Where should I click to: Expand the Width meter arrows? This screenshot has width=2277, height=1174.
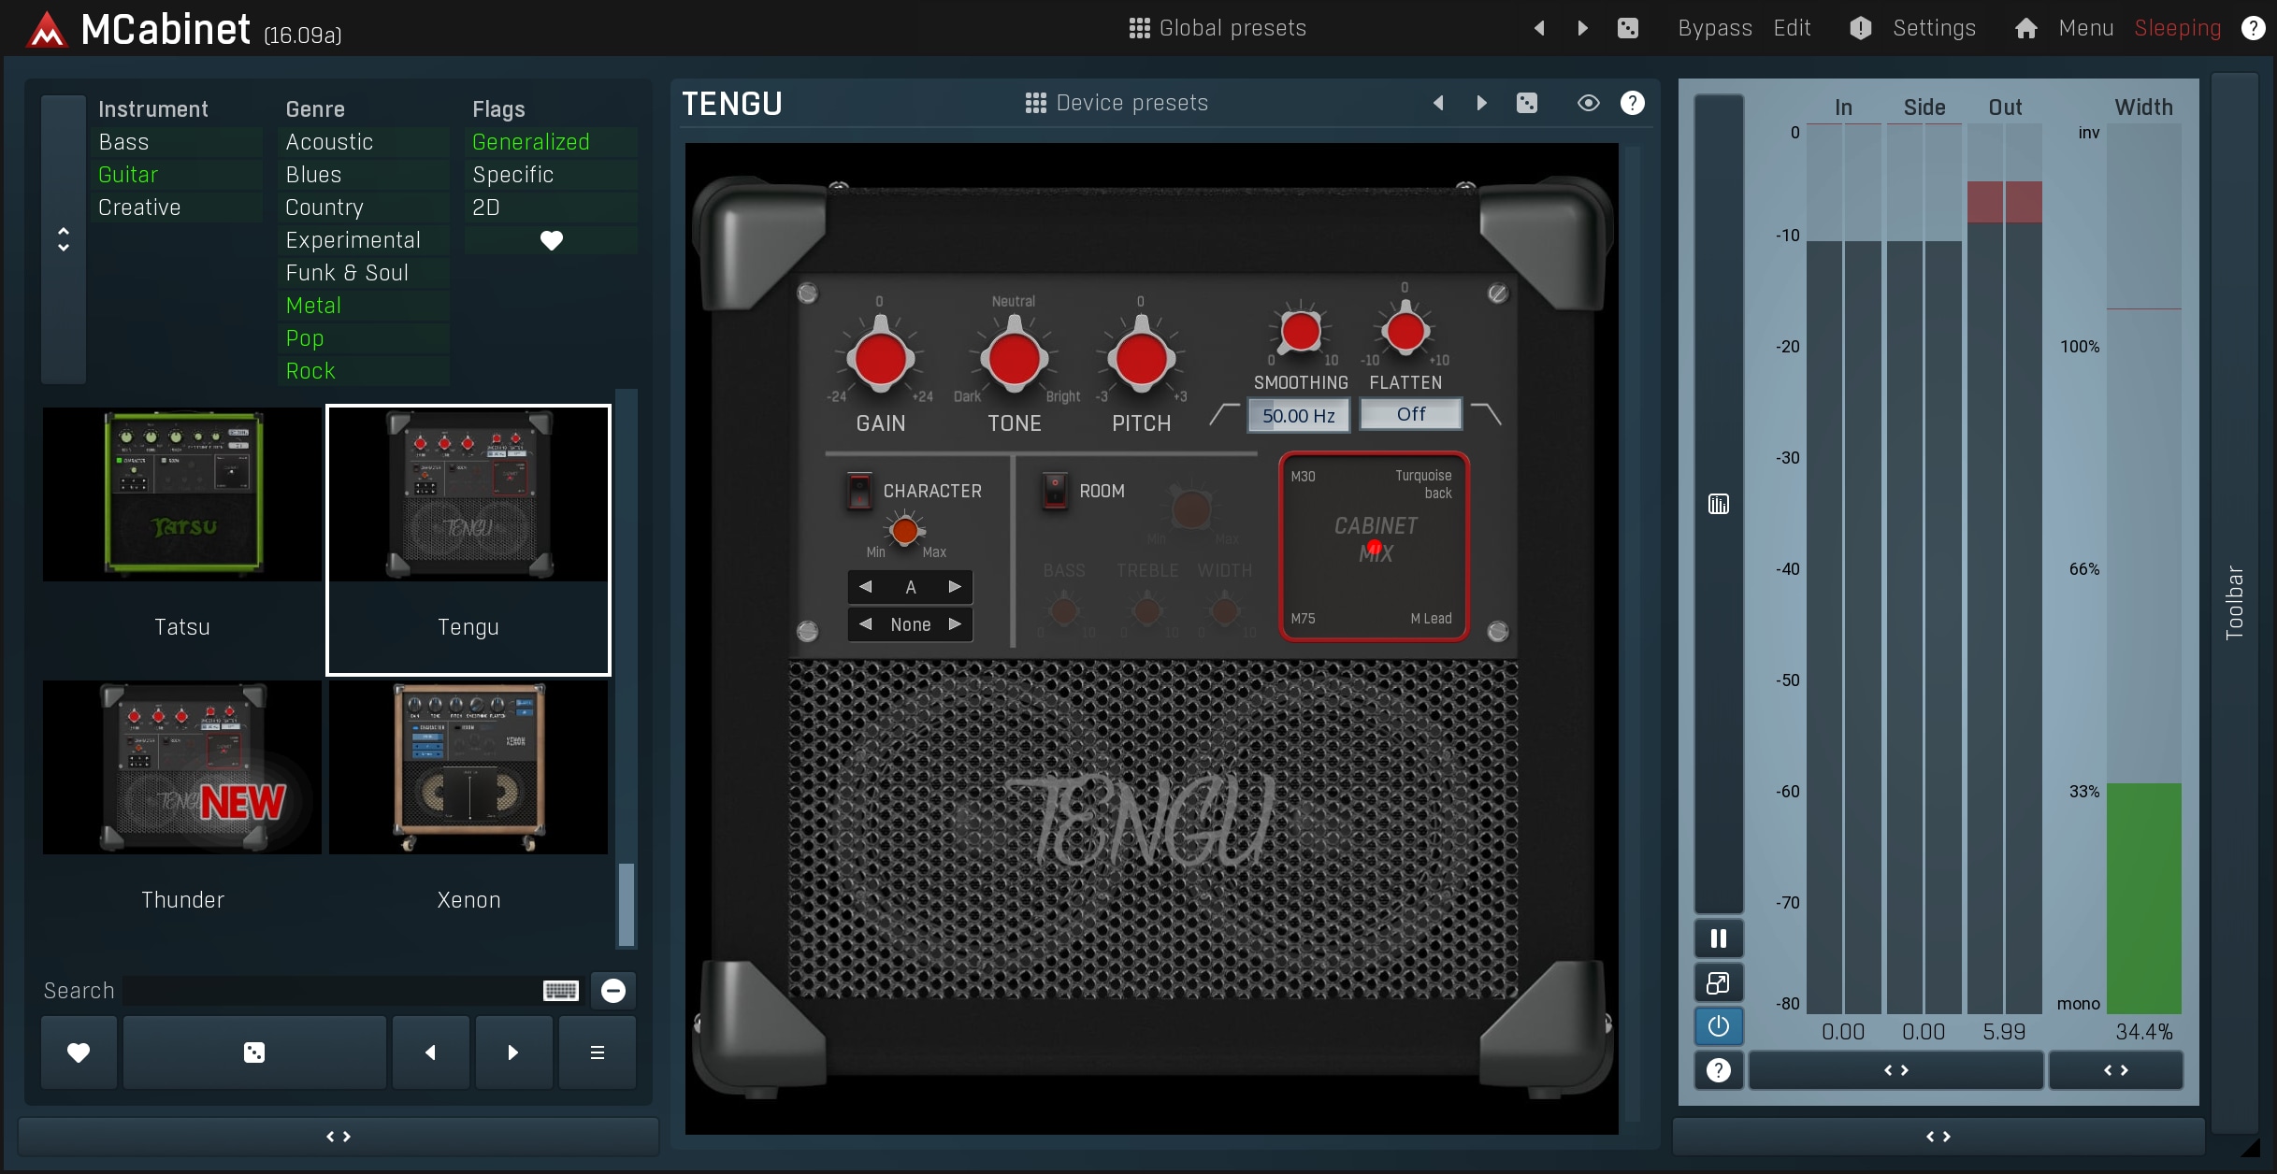pos(2116,1070)
